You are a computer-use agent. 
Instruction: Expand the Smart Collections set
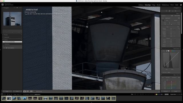point(5,48)
